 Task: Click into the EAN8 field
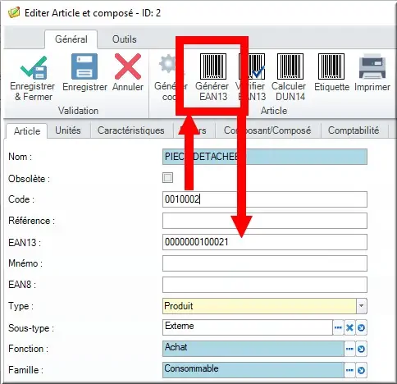(265, 285)
